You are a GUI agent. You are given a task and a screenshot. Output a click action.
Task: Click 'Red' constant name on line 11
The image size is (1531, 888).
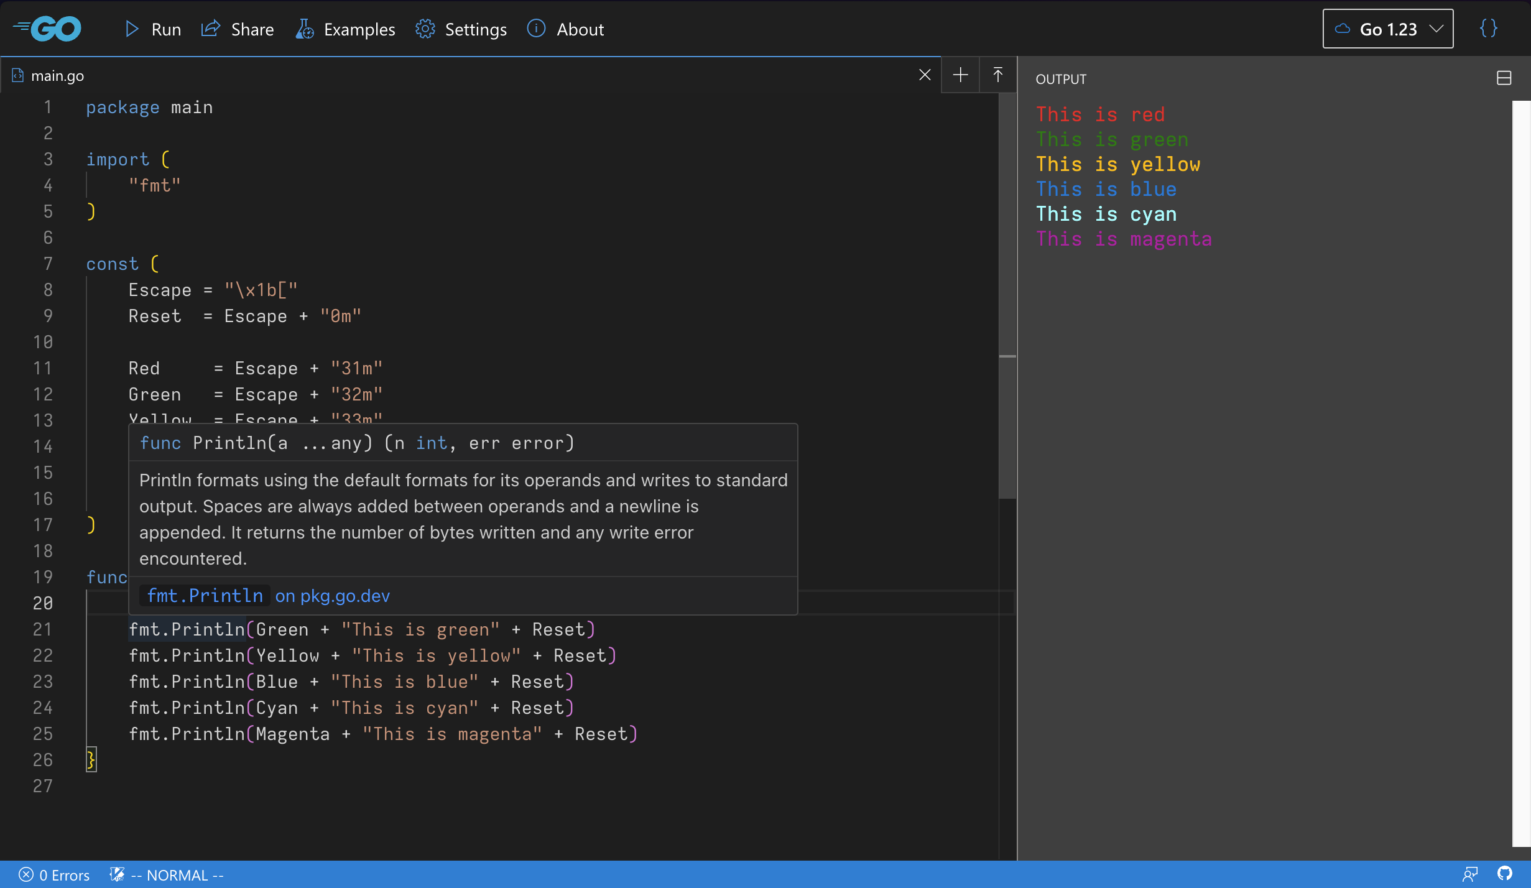[x=144, y=369]
